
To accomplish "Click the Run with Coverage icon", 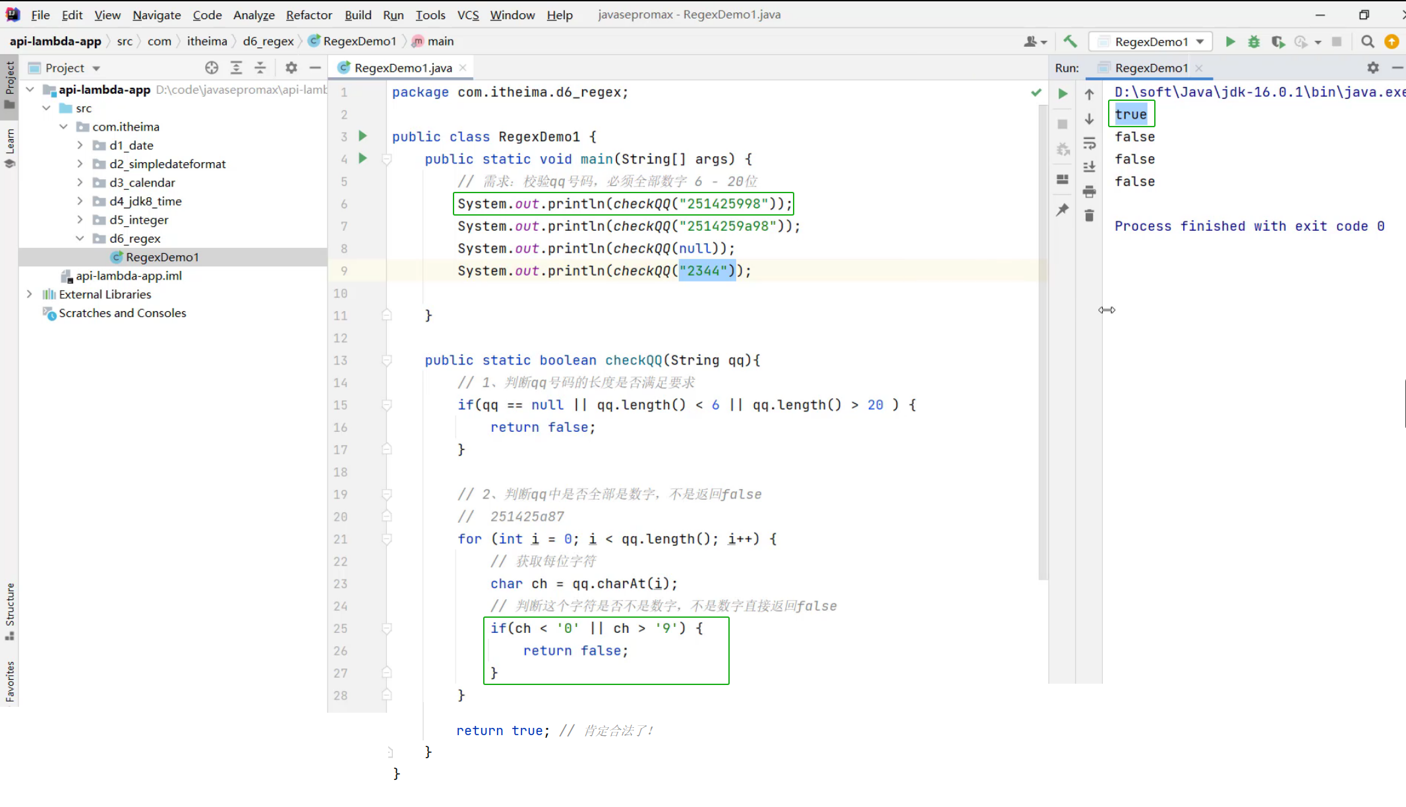I will 1278,42.
